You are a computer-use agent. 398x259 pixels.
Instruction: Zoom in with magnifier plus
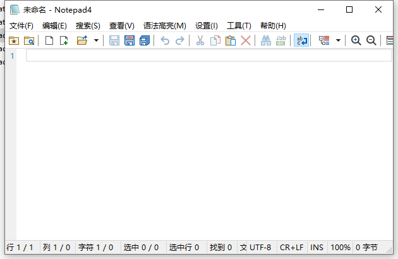point(356,40)
